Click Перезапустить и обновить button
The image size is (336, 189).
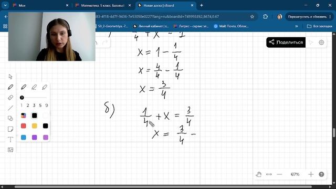[x=307, y=16]
